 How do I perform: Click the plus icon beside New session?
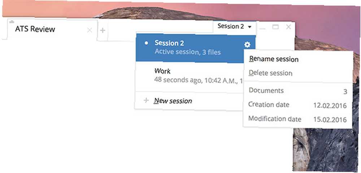click(x=146, y=100)
